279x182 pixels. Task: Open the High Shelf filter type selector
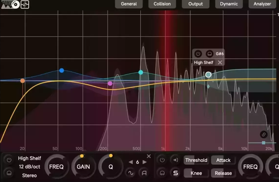pyautogui.click(x=29, y=158)
